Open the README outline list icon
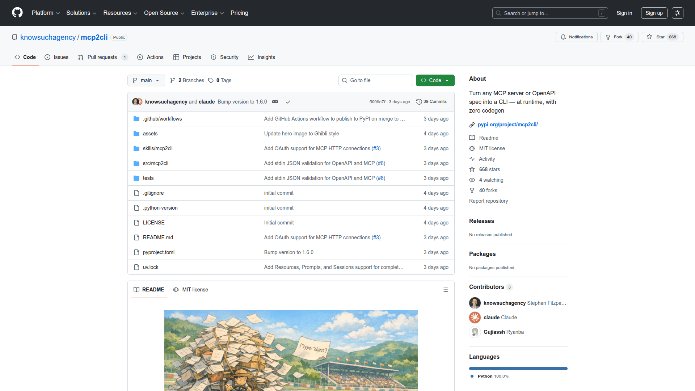The height and width of the screenshot is (391, 695). [x=445, y=290]
